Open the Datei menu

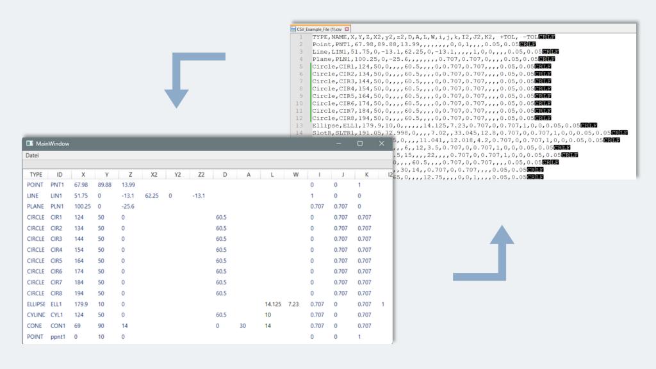coord(32,155)
